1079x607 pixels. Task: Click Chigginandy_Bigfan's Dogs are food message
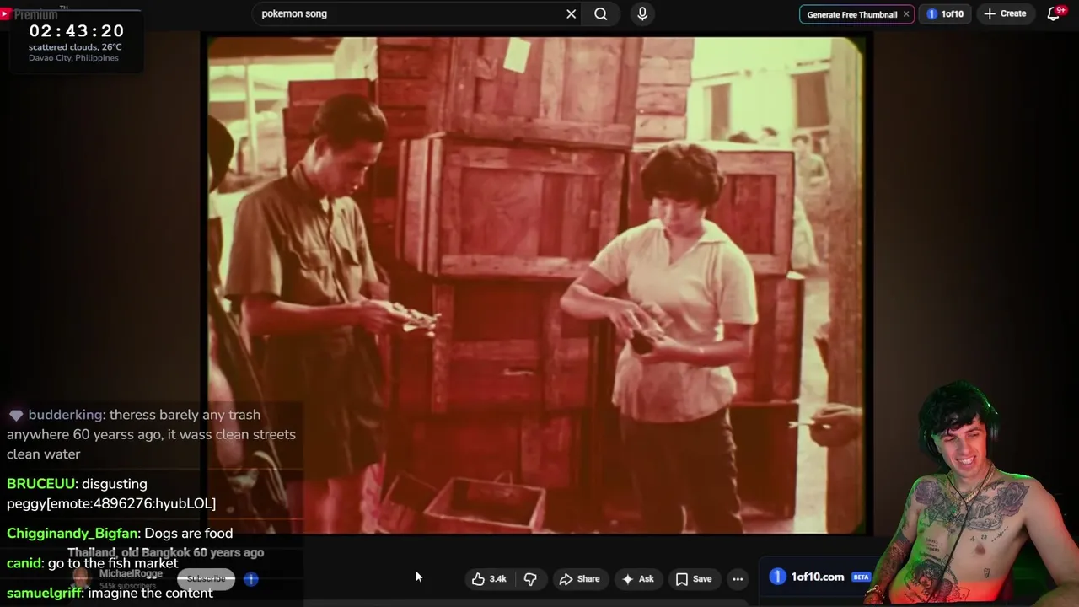pos(120,533)
